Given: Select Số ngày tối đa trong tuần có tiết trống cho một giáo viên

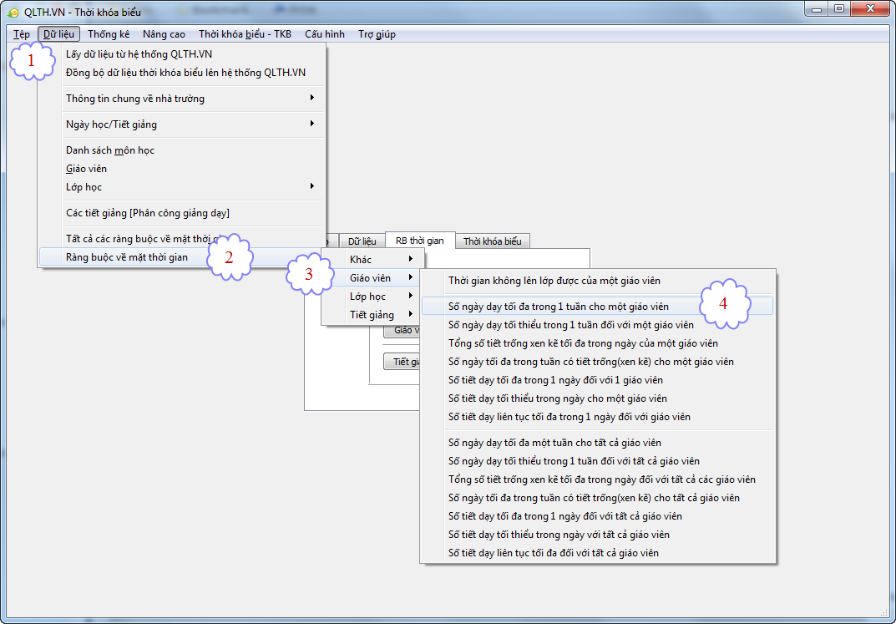Looking at the screenshot, I should tap(598, 361).
